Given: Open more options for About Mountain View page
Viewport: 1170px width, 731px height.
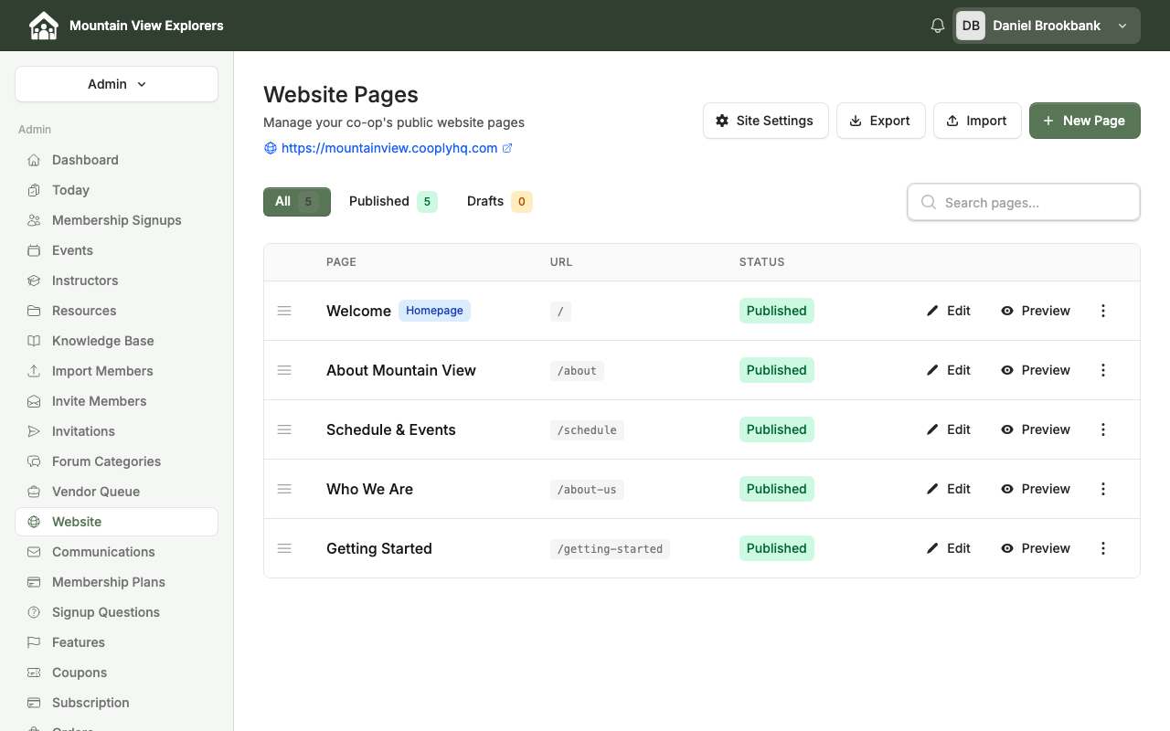Looking at the screenshot, I should click(1103, 370).
